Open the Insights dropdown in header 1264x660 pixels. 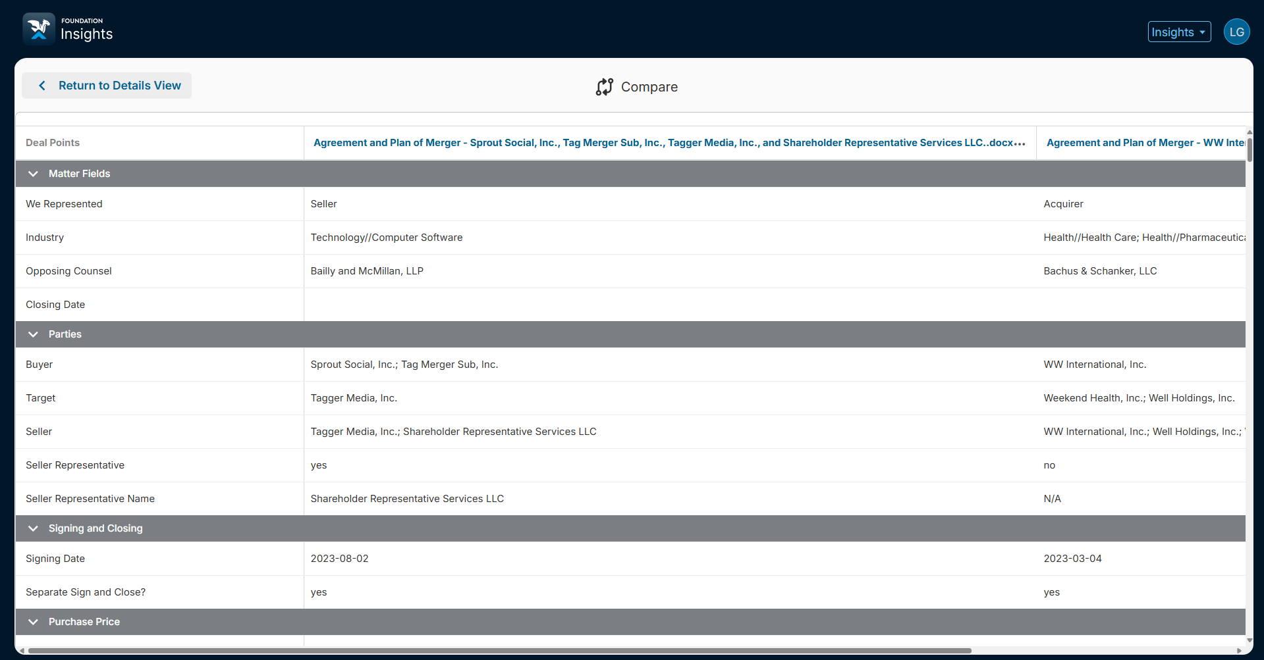pyautogui.click(x=1178, y=32)
